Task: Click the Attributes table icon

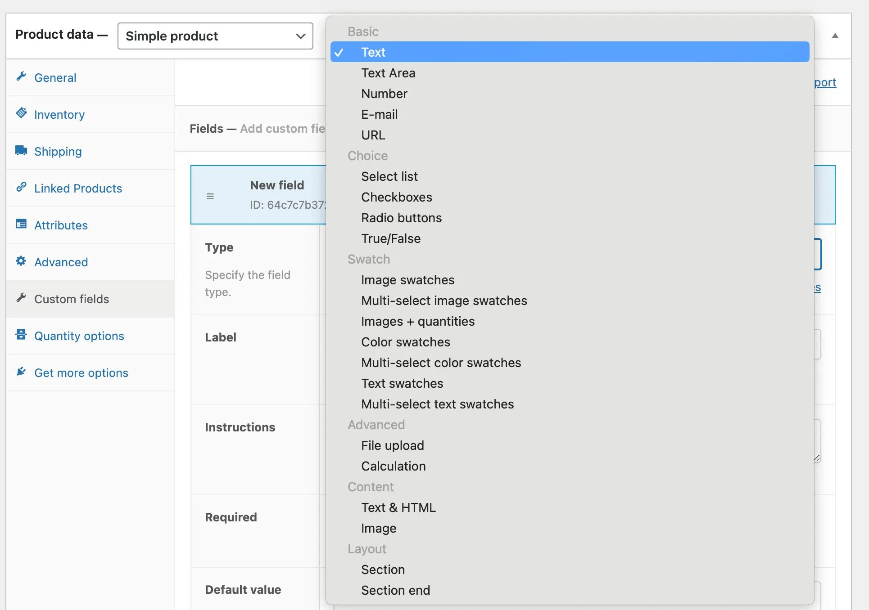Action: (x=21, y=225)
